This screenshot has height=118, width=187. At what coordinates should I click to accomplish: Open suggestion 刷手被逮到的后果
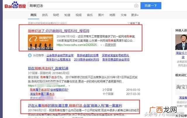click(88, 55)
